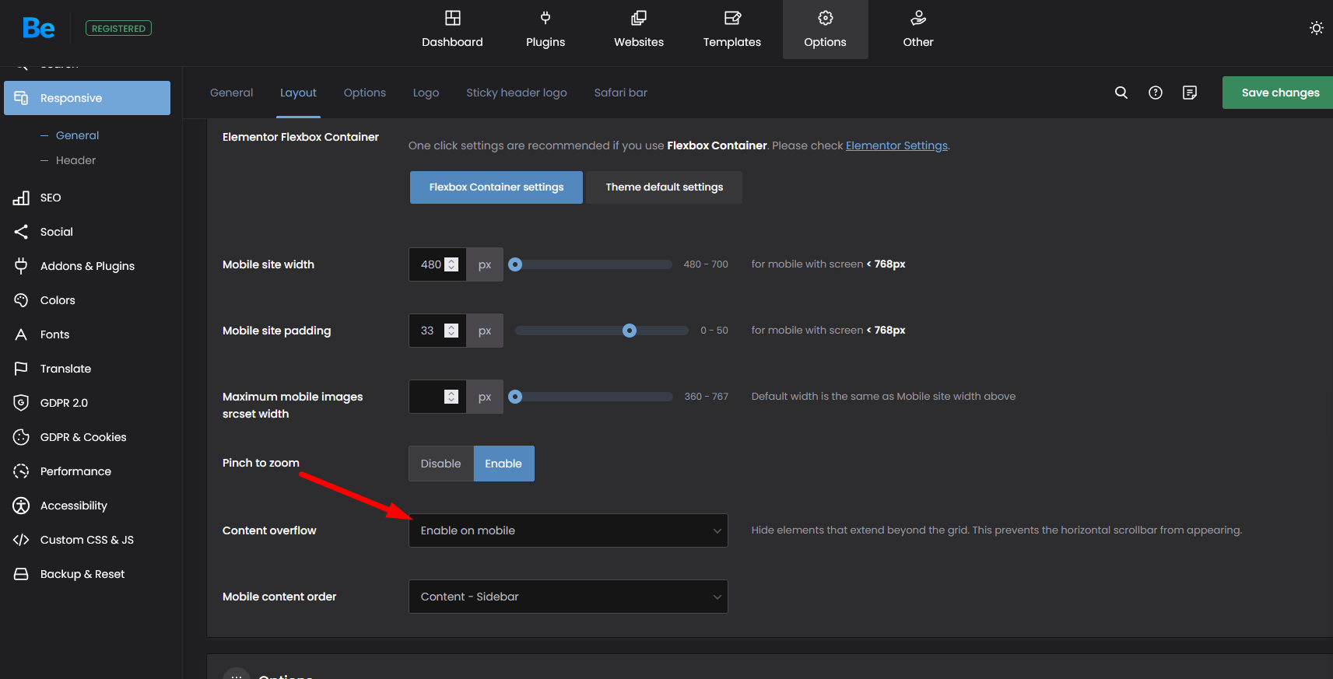Click the srcset width input field
Screen dimensions: 1333x679
pyautogui.click(x=437, y=397)
